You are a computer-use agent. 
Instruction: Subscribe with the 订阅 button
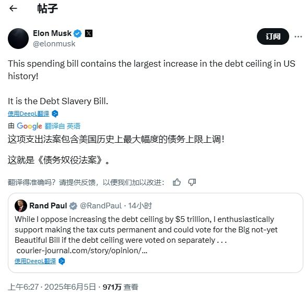coord(273,36)
